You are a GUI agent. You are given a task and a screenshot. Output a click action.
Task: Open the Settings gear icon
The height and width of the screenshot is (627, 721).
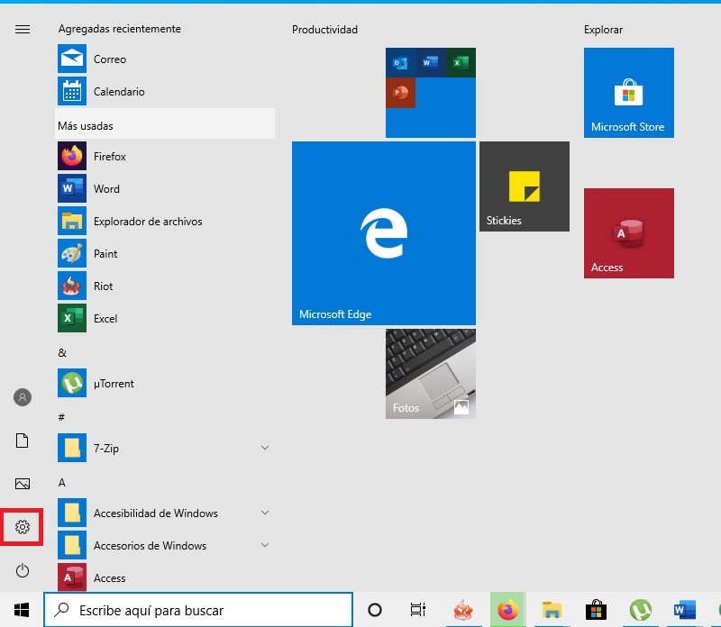[23, 527]
